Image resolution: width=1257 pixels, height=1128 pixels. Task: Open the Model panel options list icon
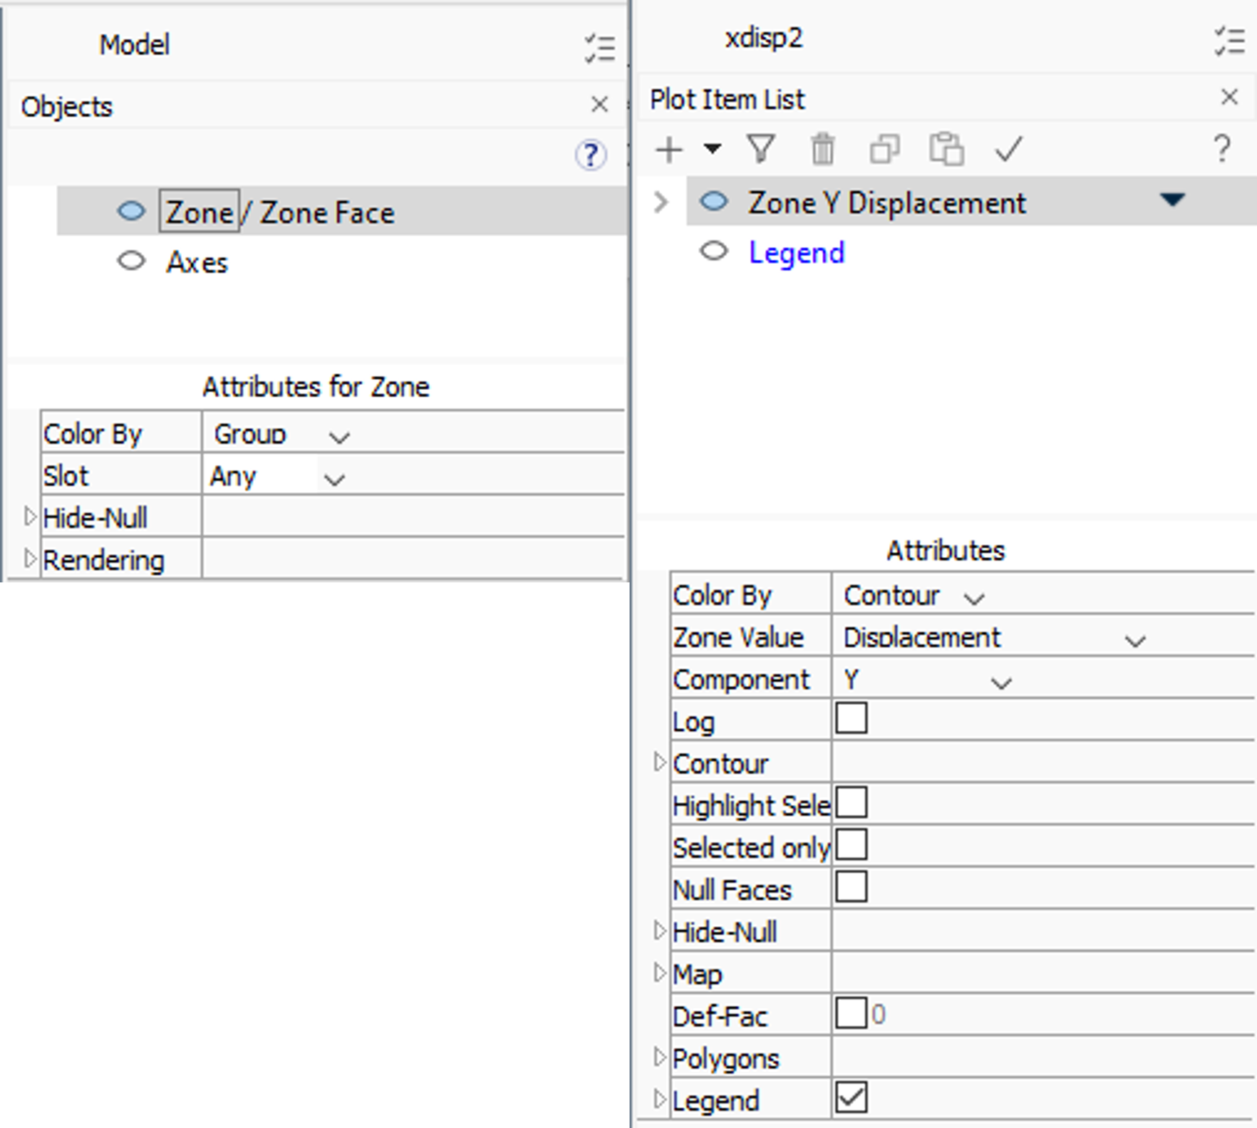click(599, 48)
